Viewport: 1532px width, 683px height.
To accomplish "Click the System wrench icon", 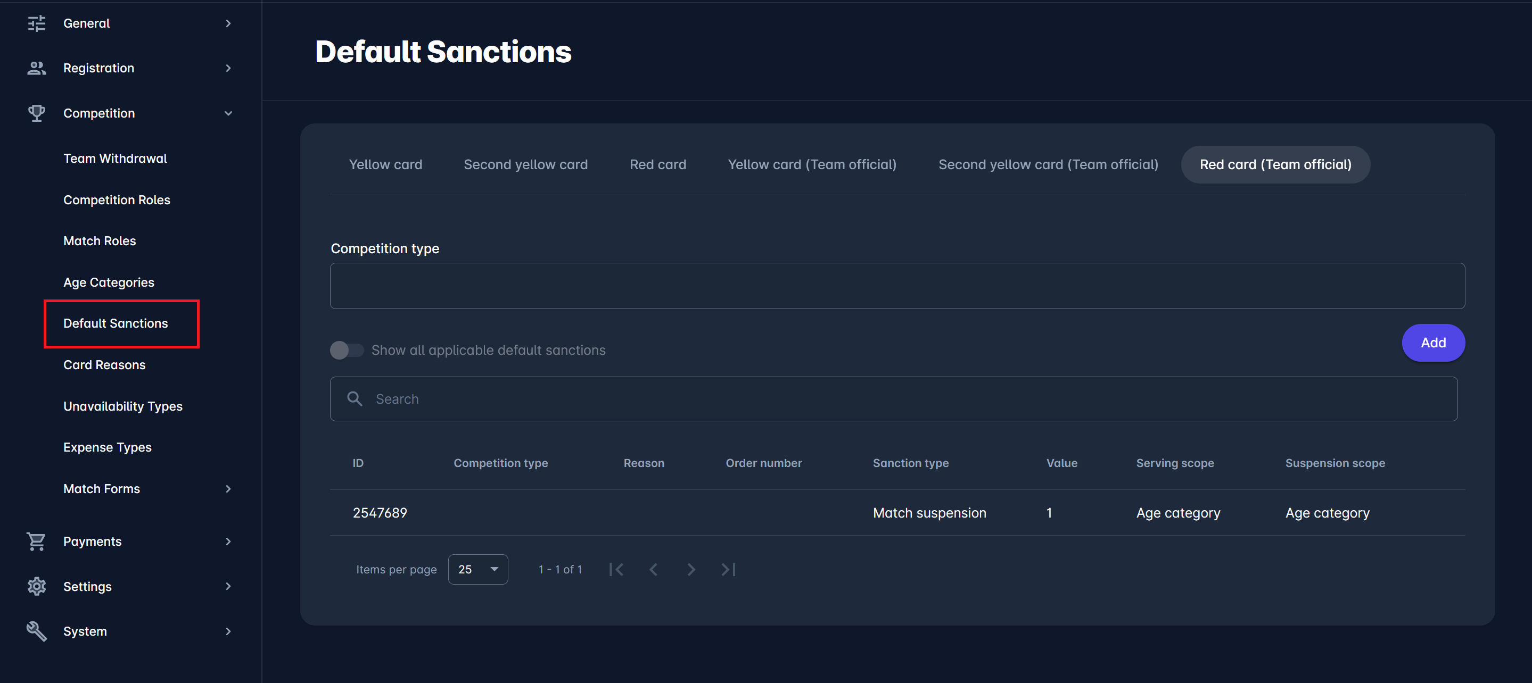I will pos(36,631).
